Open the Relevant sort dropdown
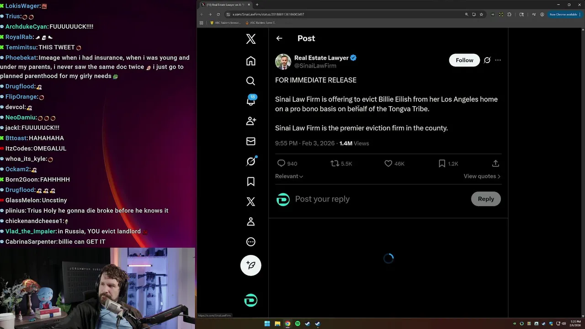 [x=289, y=176]
